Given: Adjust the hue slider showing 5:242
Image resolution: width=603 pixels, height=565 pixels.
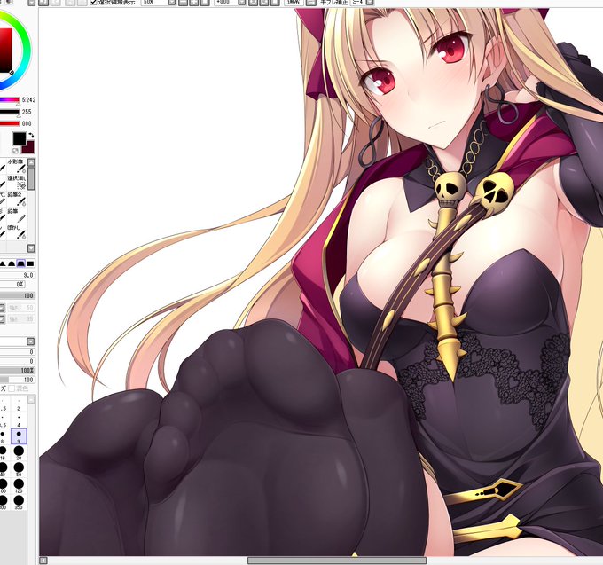Looking at the screenshot, I should [x=10, y=100].
